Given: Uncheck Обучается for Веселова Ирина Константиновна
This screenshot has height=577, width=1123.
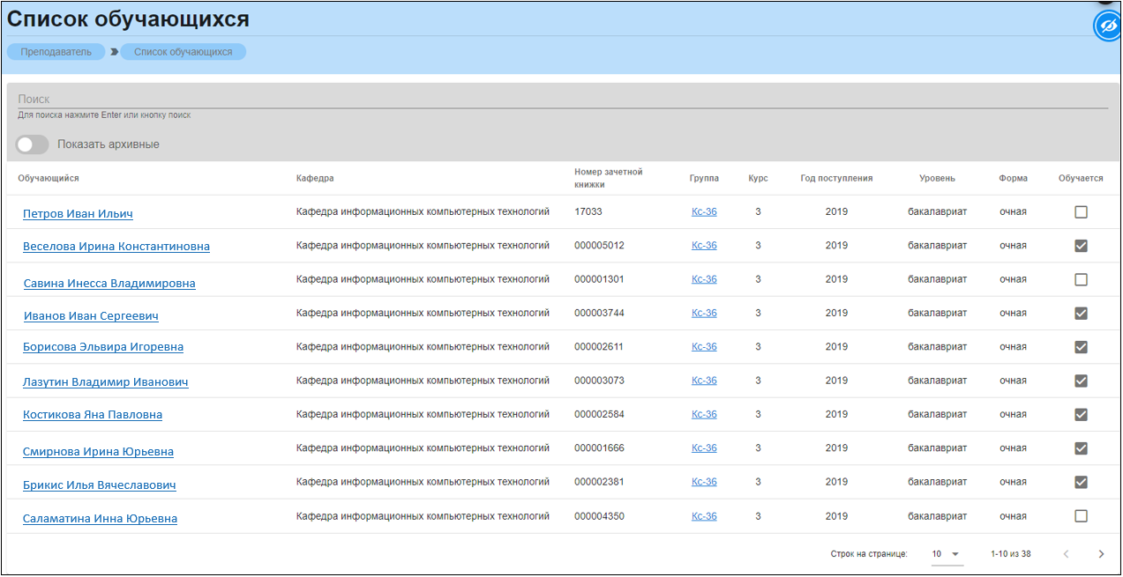Looking at the screenshot, I should 1081,246.
